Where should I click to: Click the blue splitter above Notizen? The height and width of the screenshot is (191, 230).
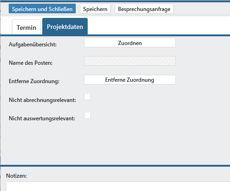point(115,166)
